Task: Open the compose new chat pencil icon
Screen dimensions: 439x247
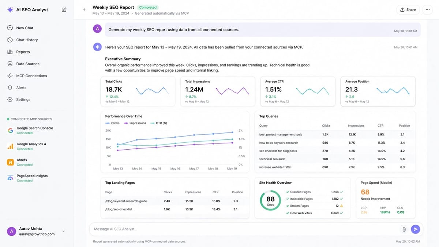Action: tap(64, 10)
